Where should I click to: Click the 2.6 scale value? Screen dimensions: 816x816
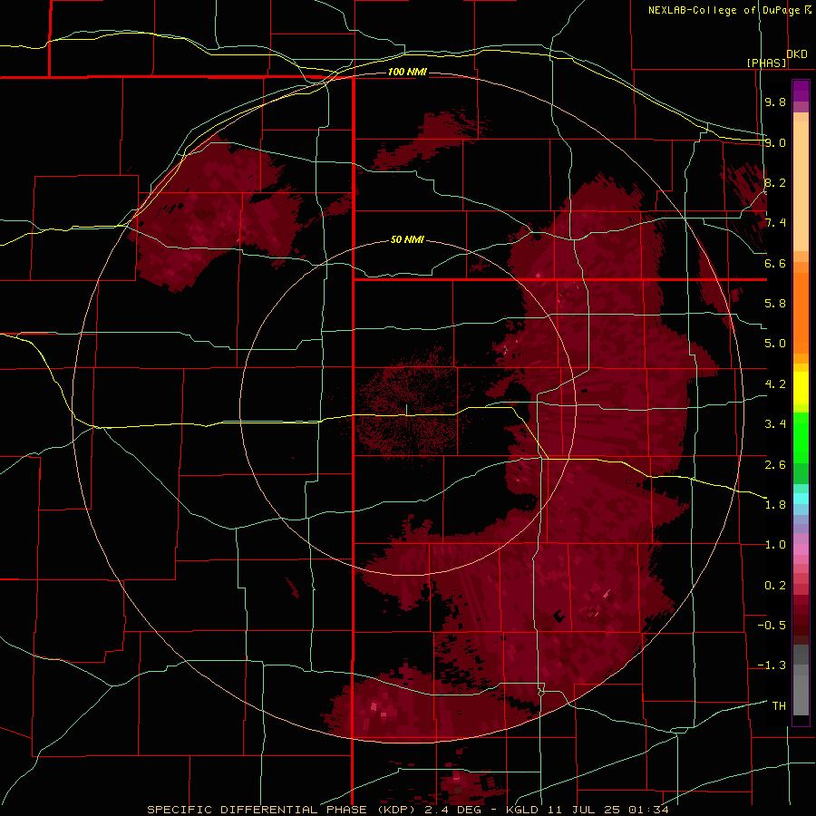pyautogui.click(x=775, y=465)
